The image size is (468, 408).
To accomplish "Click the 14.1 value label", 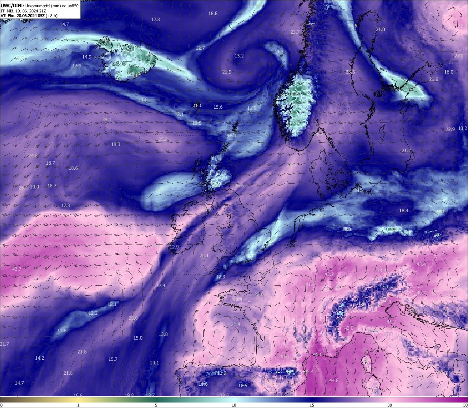I will 154,363.
